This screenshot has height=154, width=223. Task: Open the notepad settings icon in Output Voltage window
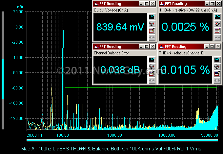coord(152,30)
